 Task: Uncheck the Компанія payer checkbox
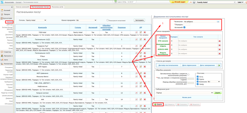198,82
